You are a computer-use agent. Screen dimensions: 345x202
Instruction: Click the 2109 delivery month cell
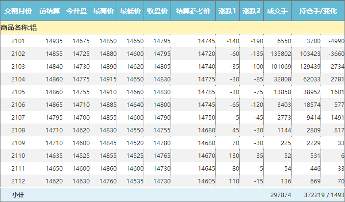tap(18, 143)
